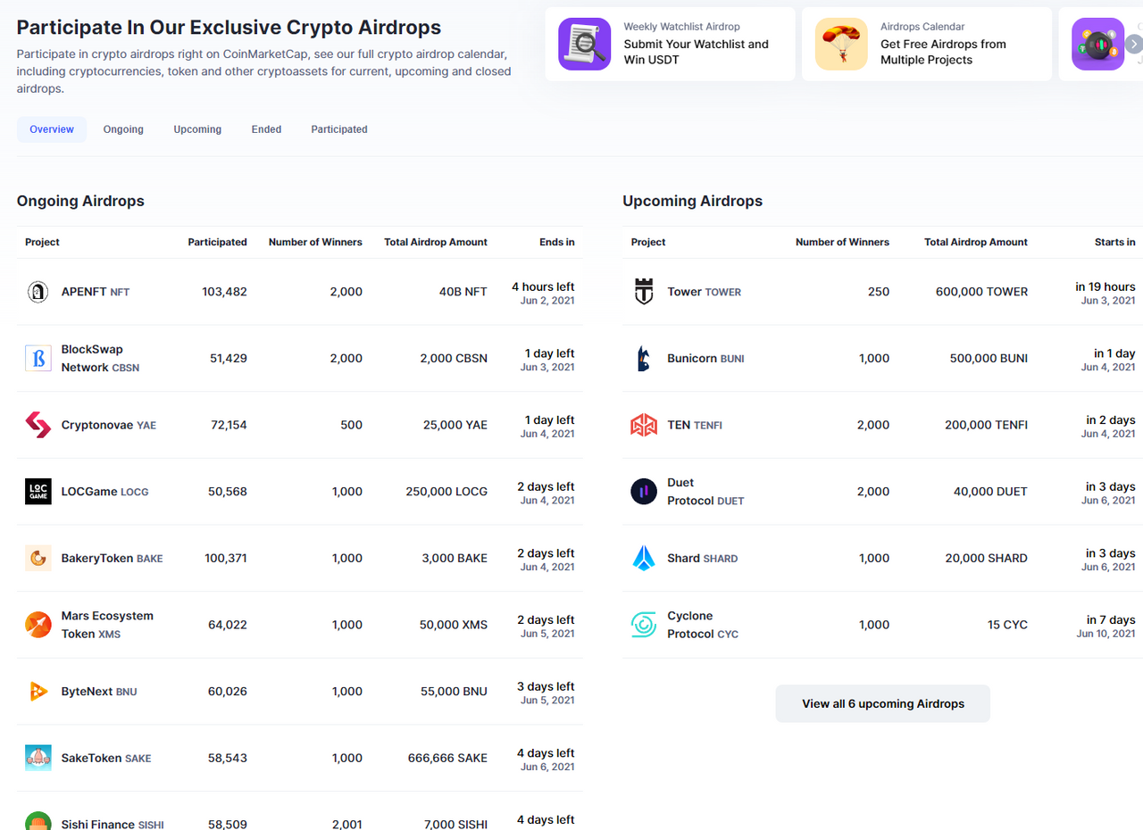Viewport: 1143px width, 830px height.
Task: Open the Duet Protocol DUET link
Action: [706, 492]
